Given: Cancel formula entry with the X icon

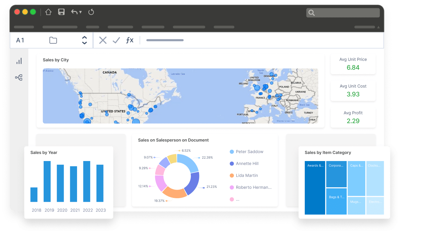Looking at the screenshot, I should tap(103, 40).
